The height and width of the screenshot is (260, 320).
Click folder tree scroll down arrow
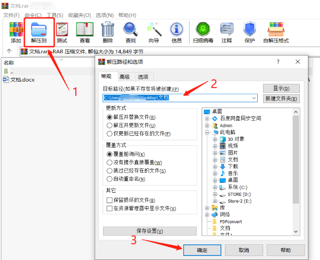tap(296, 232)
